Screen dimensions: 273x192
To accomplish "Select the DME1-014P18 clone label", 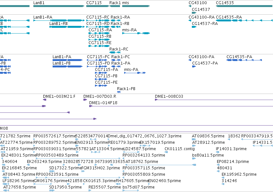I will coord(103,103).
